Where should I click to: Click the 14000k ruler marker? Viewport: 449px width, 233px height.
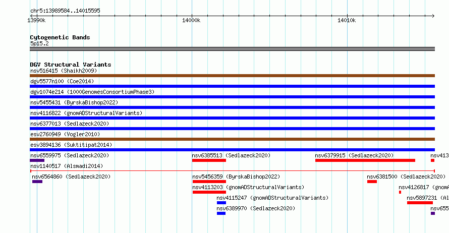[191, 20]
